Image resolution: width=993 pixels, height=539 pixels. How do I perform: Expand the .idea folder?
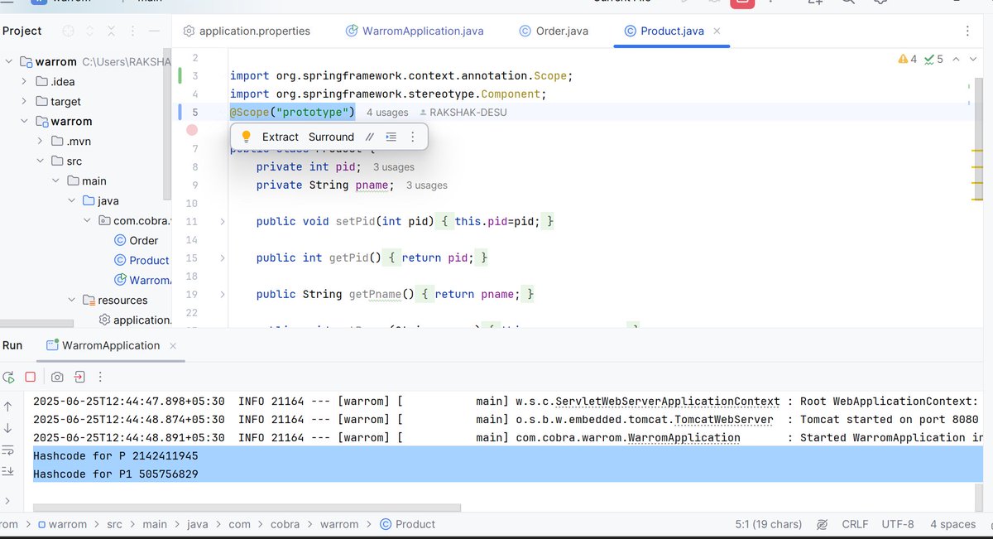pyautogui.click(x=24, y=81)
